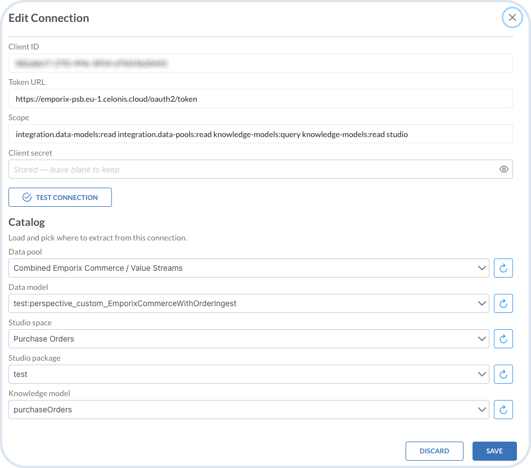Viewport: 531px width, 468px height.
Task: Click the Catalog section heading
Action: (27, 222)
